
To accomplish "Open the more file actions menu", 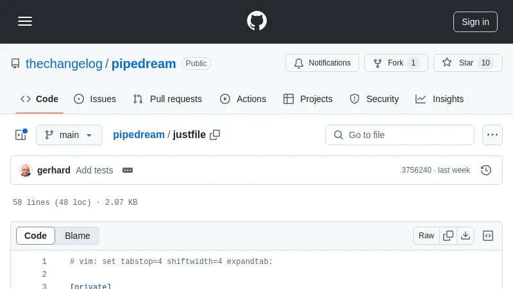I will click(x=492, y=135).
